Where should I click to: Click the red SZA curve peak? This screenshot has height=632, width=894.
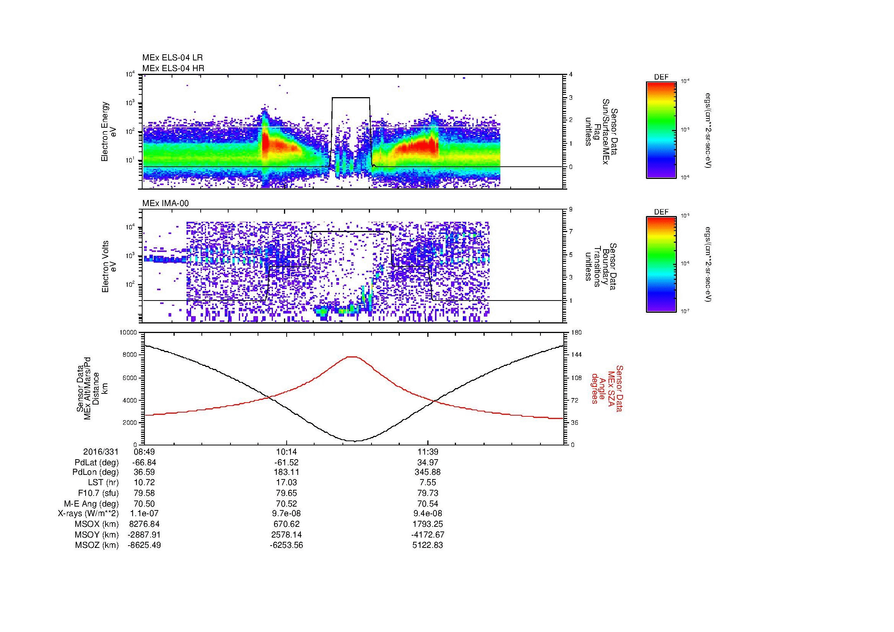click(x=352, y=357)
